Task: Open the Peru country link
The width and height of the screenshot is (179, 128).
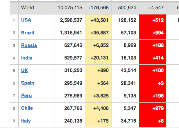Action: tap(26, 96)
